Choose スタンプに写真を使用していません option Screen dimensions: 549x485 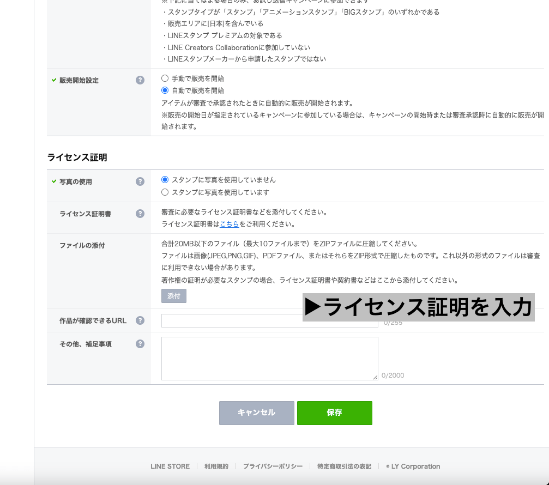(x=165, y=179)
